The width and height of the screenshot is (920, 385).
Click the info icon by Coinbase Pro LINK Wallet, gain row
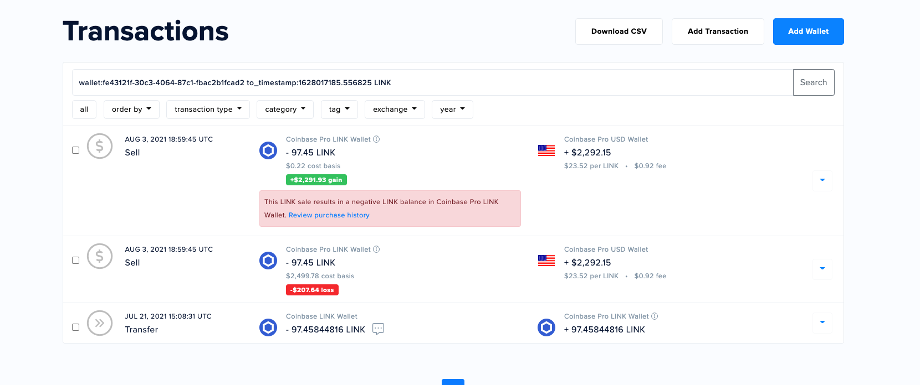(376, 139)
